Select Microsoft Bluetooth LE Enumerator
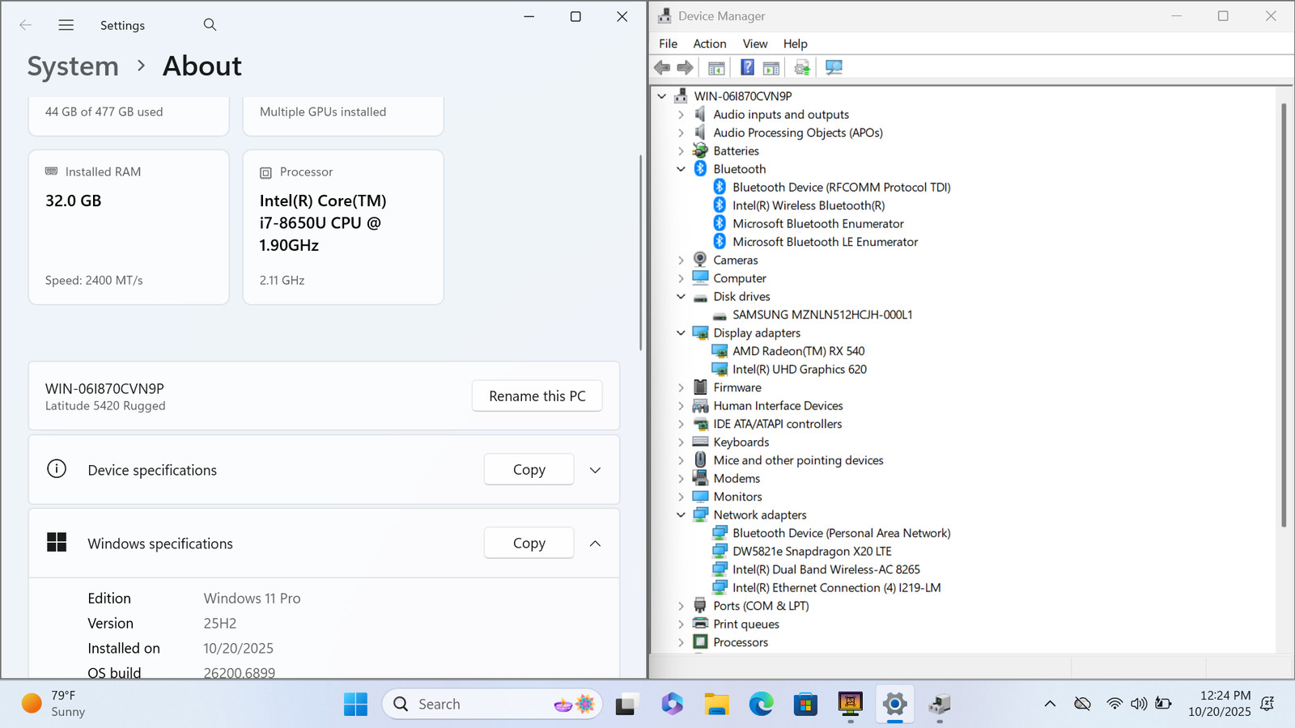This screenshot has width=1295, height=728. click(825, 242)
